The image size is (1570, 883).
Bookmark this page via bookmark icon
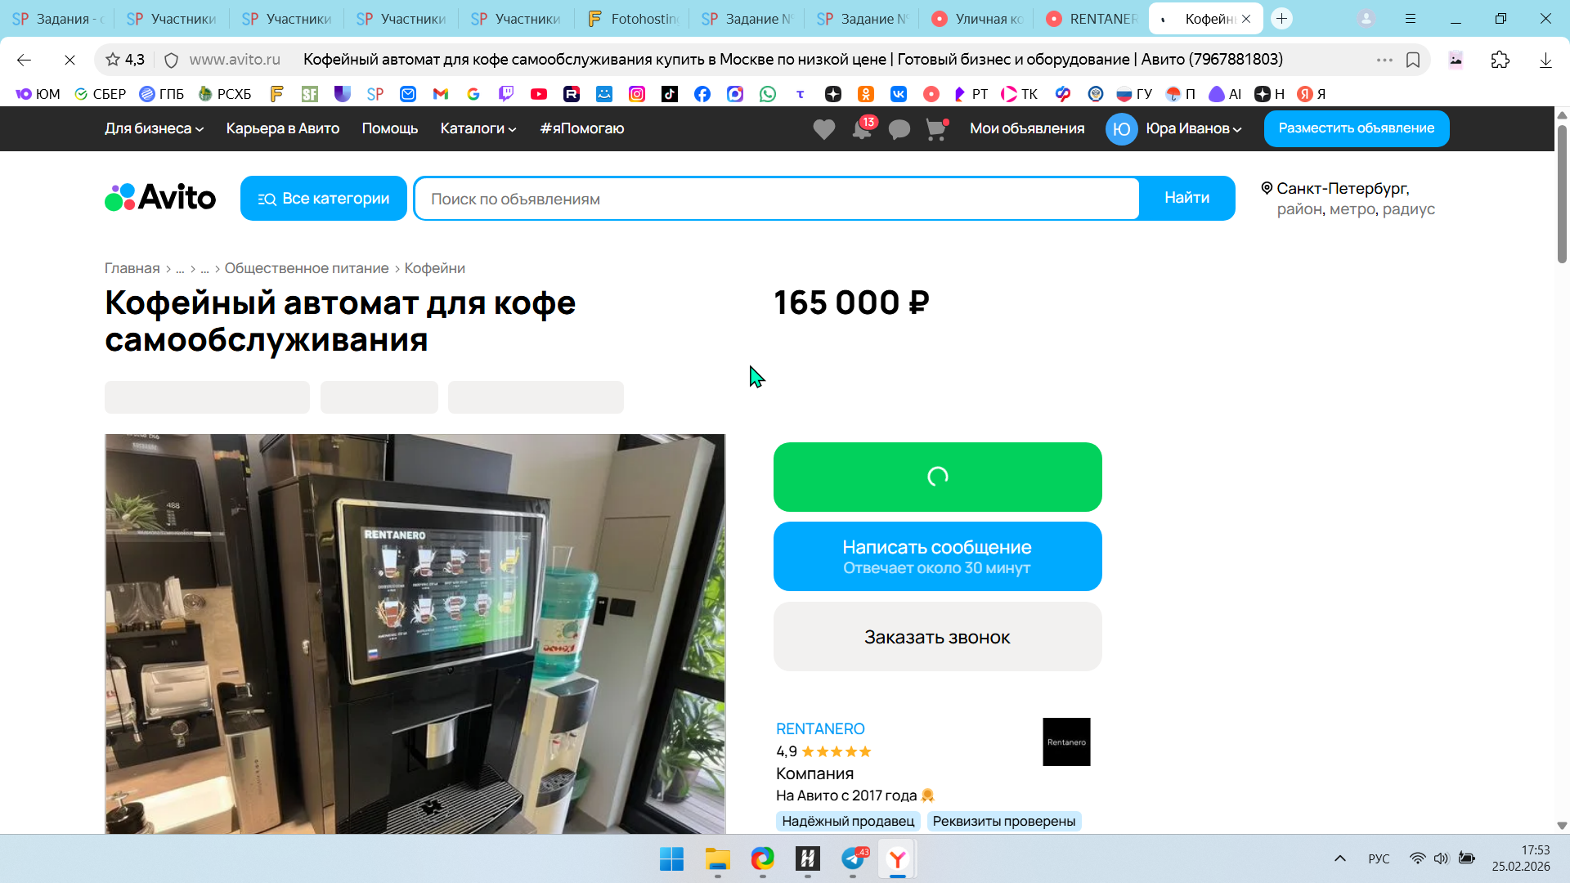tap(1412, 60)
